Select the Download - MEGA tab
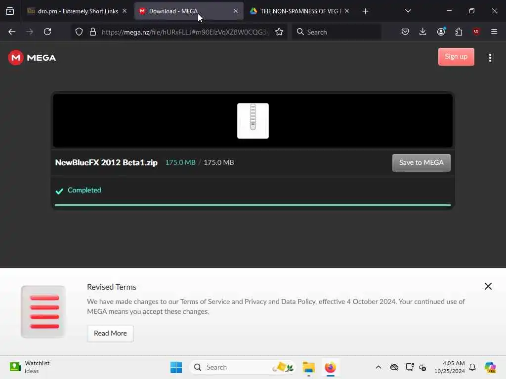Image resolution: width=506 pixels, height=379 pixels. pos(189,11)
